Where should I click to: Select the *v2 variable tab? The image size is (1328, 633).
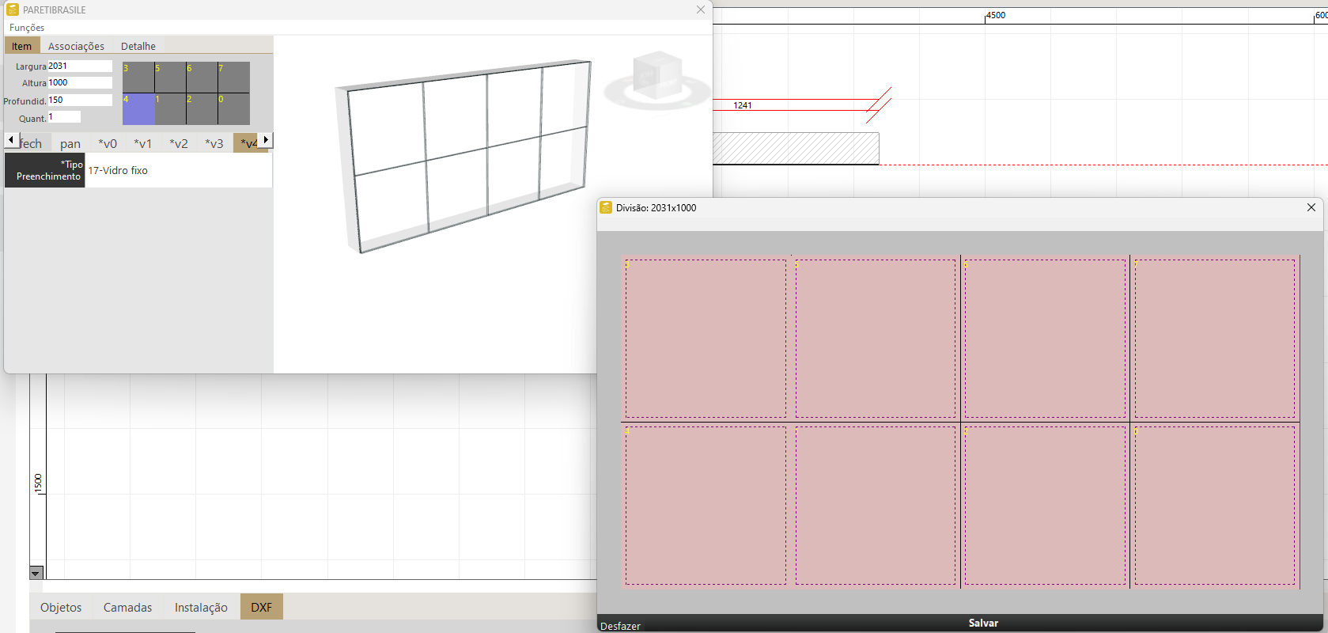pos(179,143)
